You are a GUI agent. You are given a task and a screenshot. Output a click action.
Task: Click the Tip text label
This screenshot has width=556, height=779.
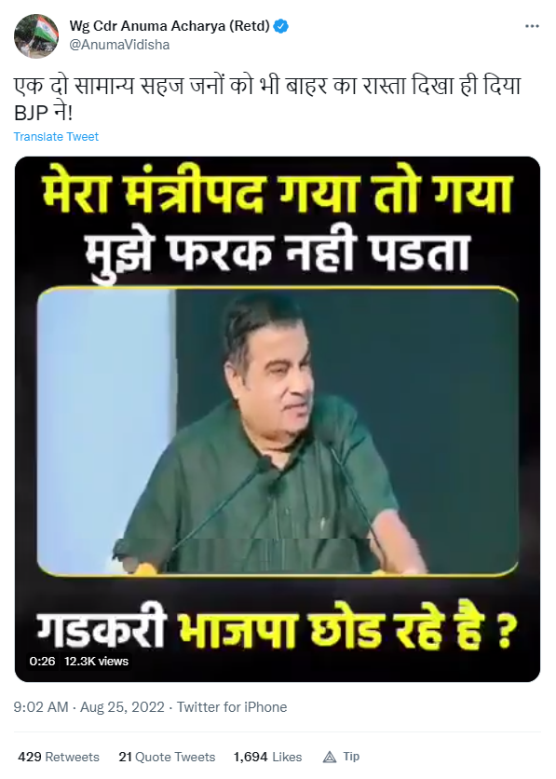[351, 756]
